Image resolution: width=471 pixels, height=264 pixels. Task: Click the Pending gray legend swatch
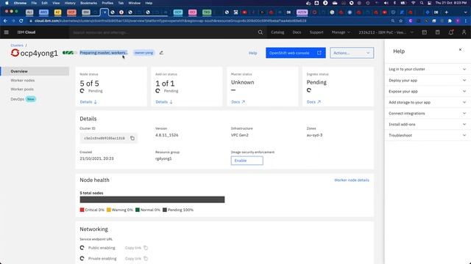tap(165, 210)
